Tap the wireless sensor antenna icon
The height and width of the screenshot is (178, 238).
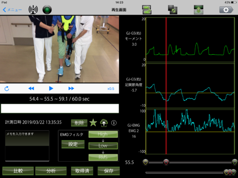coord(33,10)
